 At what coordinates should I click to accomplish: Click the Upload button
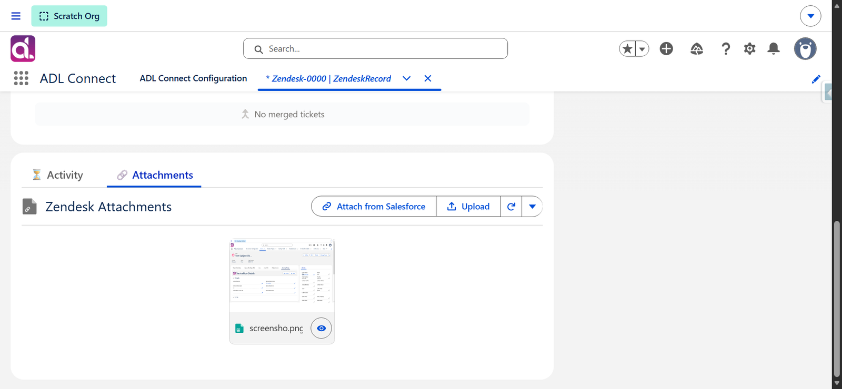(468, 207)
